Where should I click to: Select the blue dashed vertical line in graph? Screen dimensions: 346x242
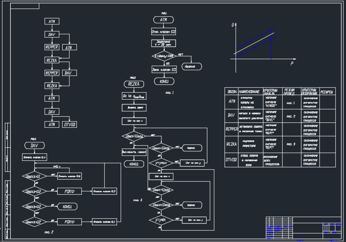(x=271, y=44)
